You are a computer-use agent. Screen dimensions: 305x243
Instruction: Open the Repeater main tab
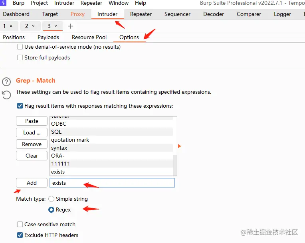click(x=141, y=14)
